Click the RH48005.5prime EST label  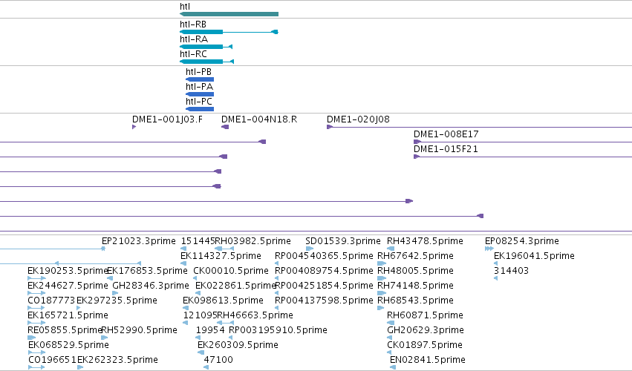416,271
